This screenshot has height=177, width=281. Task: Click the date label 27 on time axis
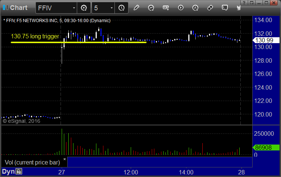point(61,172)
